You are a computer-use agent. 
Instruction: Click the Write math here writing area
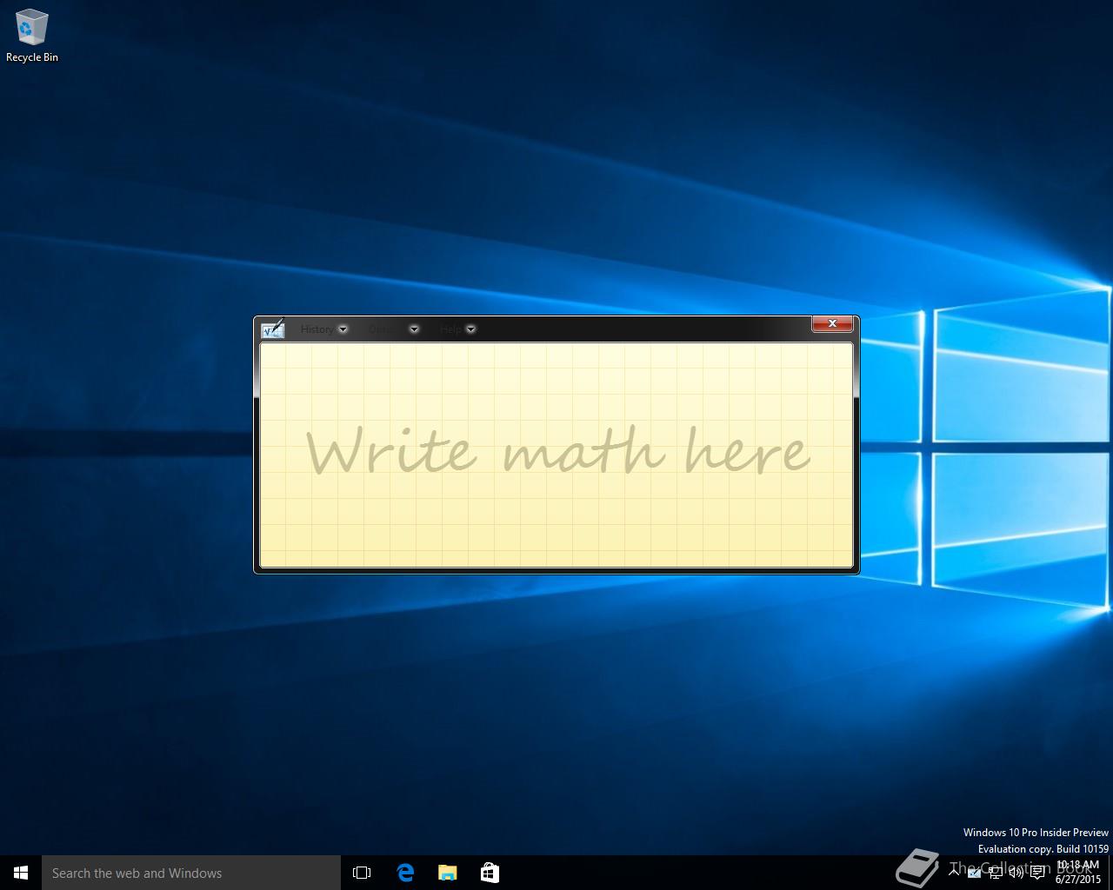[556, 455]
